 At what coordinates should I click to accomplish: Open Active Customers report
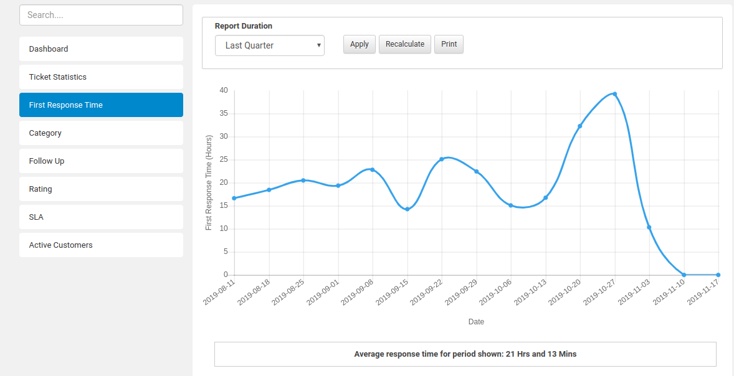tap(101, 245)
